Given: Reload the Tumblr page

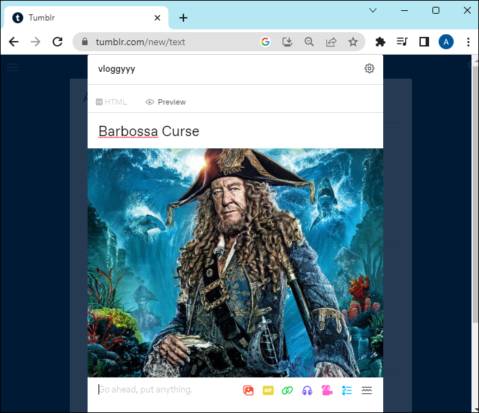Looking at the screenshot, I should 57,42.
